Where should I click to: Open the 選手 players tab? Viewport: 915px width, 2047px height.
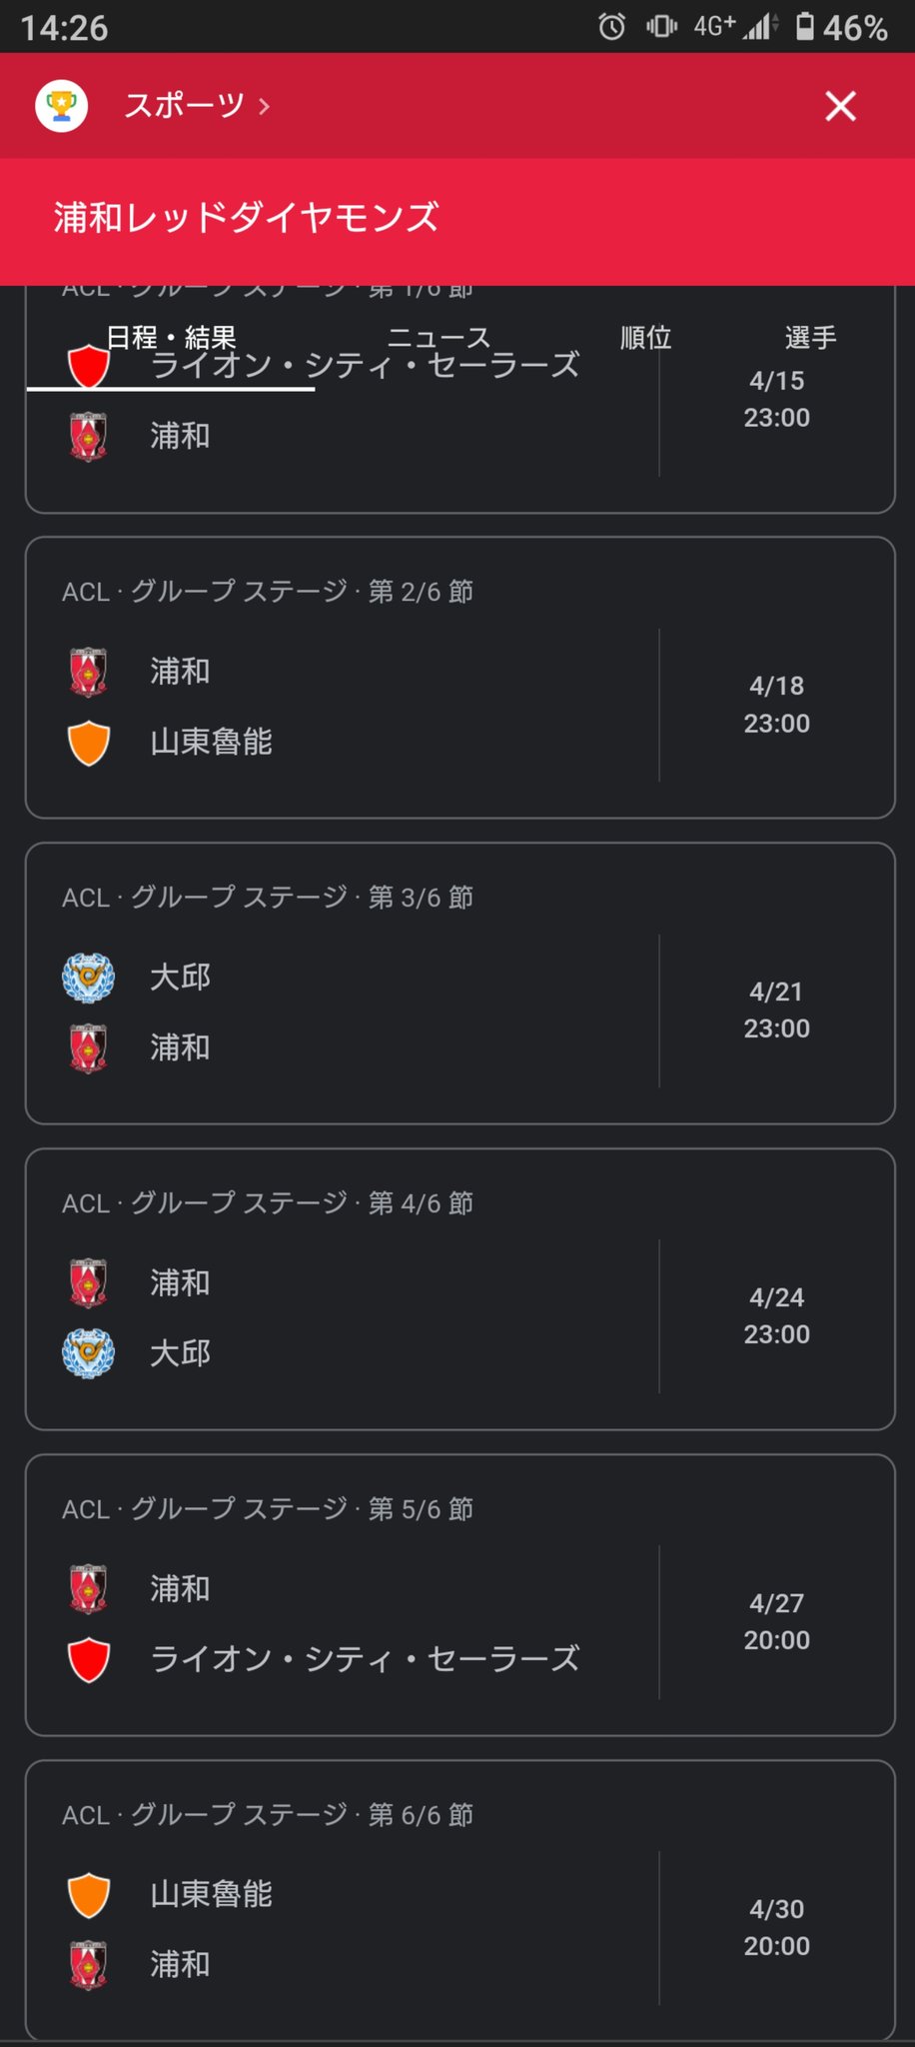tap(810, 338)
